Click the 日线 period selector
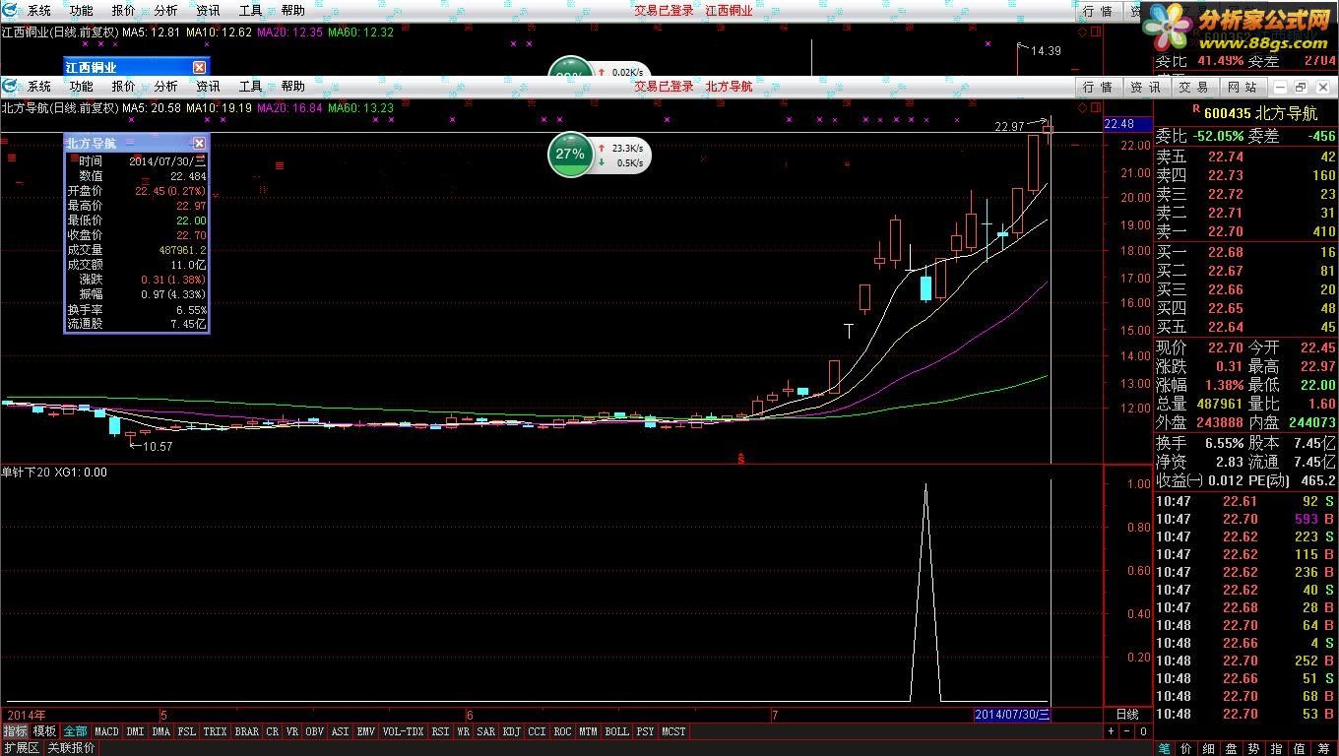This screenshot has height=756, width=1339. [1126, 715]
